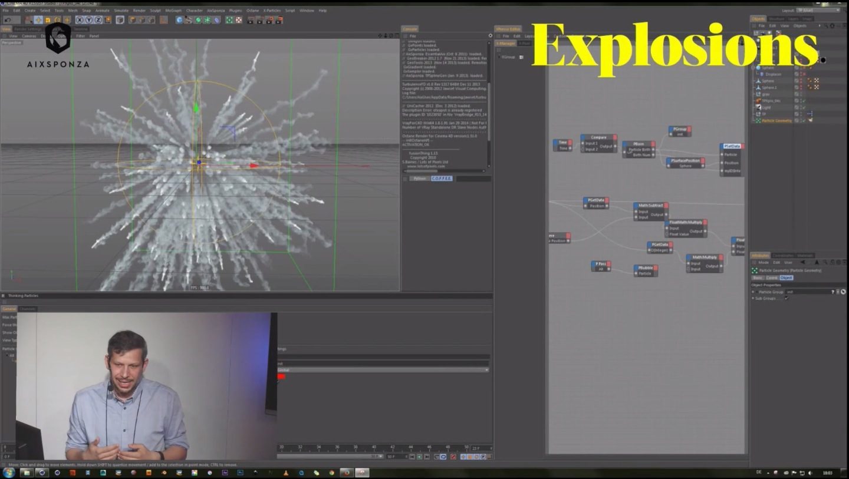Select the Rotate tool icon
The image size is (849, 479).
coord(57,20)
